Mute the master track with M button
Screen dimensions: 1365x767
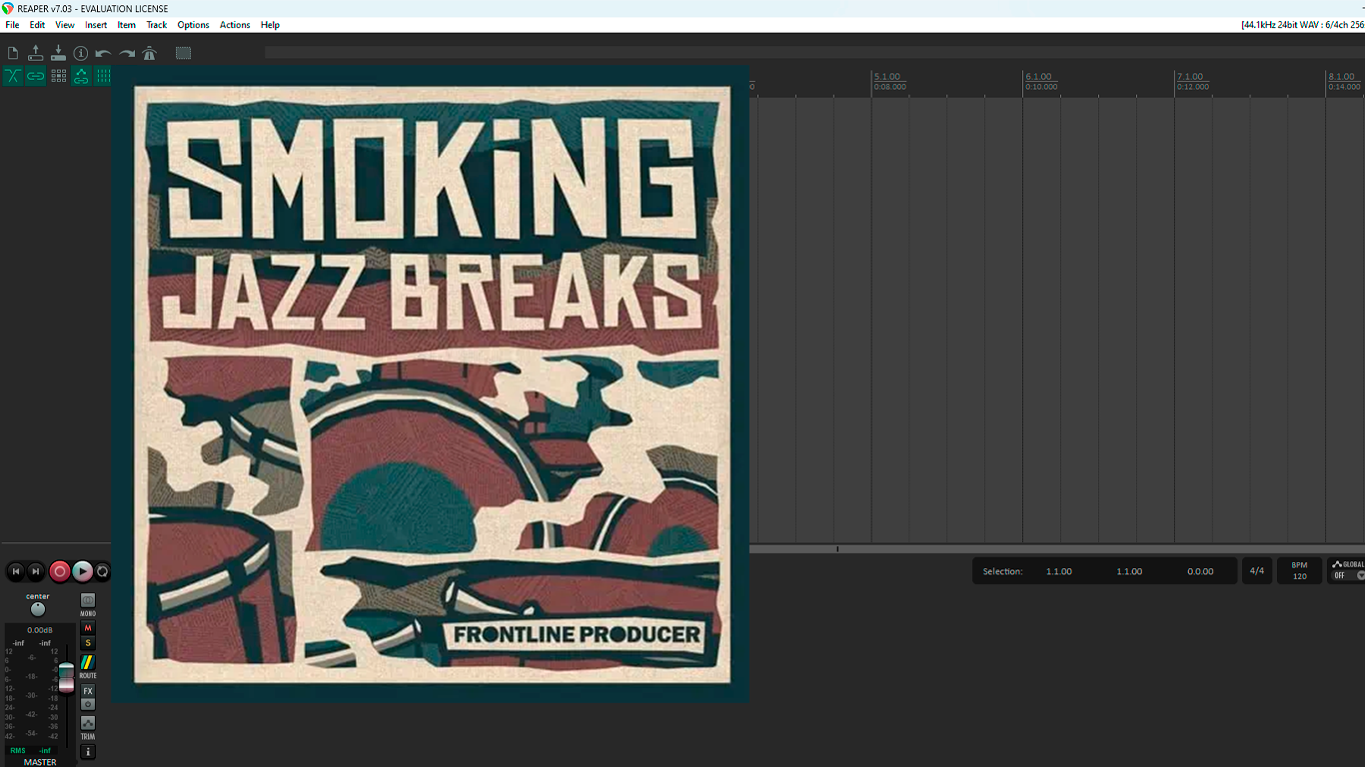pyautogui.click(x=88, y=628)
